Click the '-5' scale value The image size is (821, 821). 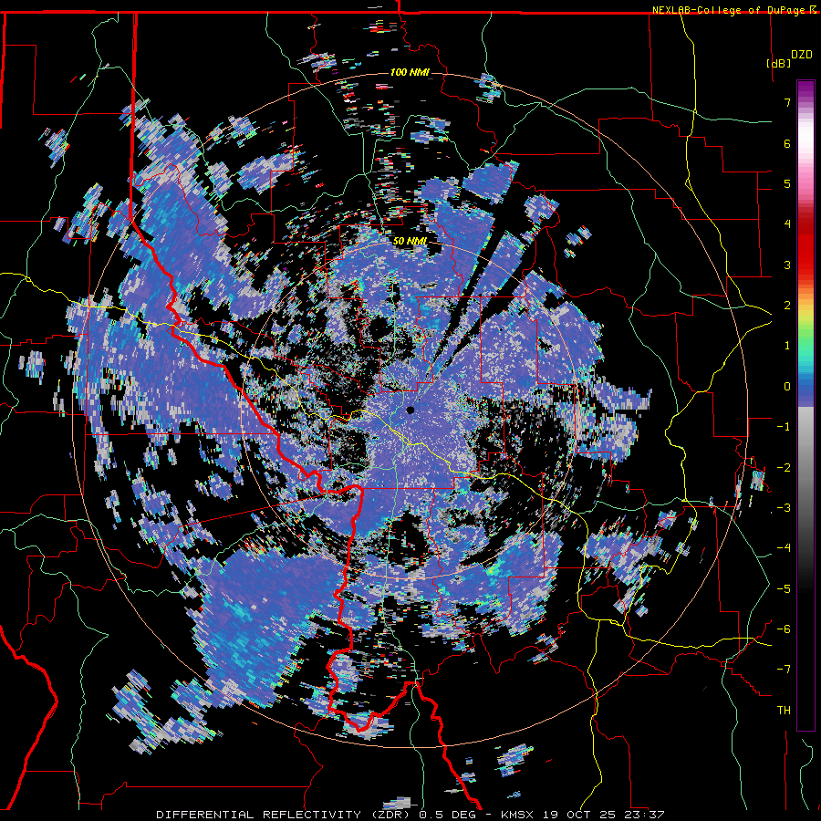tap(784, 589)
